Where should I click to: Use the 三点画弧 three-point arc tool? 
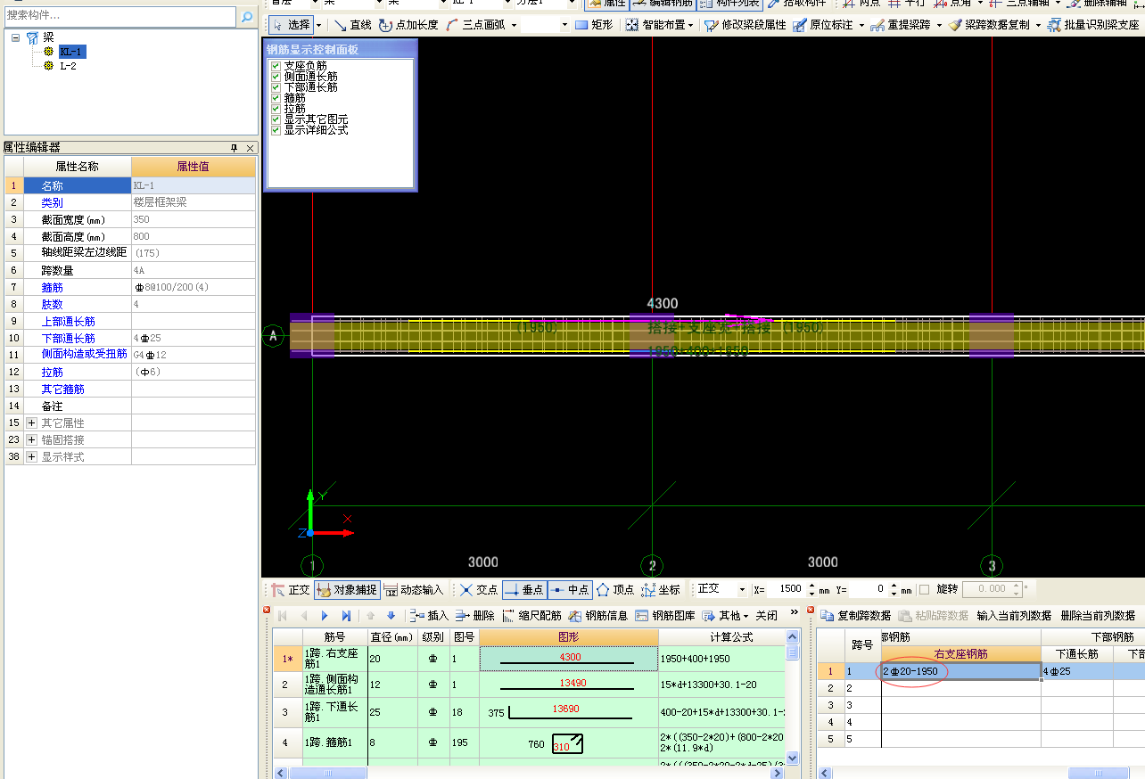(477, 25)
